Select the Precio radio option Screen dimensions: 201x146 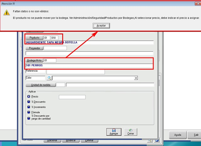pos(29,97)
